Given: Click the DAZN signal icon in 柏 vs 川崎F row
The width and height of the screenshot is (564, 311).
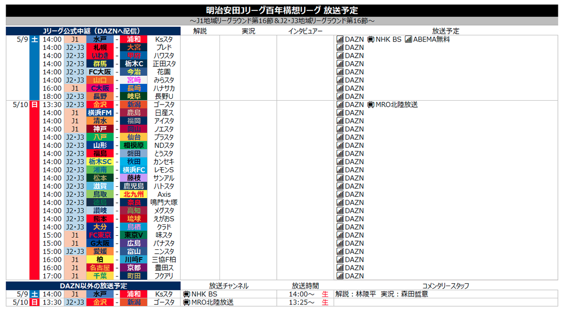Looking at the screenshot, I should [340, 260].
